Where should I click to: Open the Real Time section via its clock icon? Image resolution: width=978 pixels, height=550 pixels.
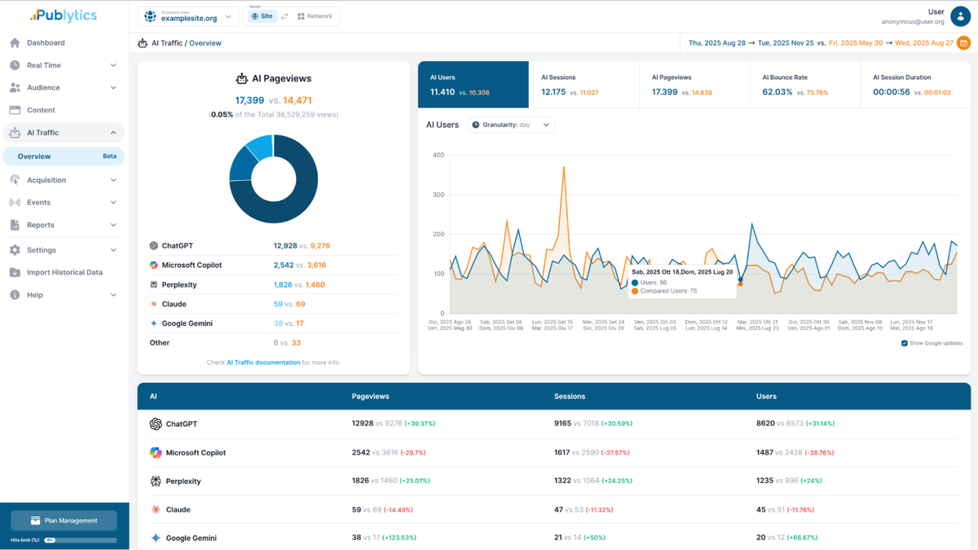tap(15, 65)
